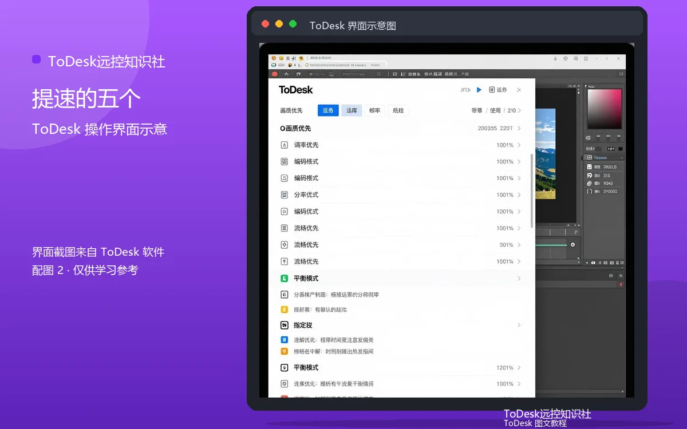This screenshot has width=687, height=429.
Task: Click the icon beside 指定段 heading
Action: (x=284, y=325)
